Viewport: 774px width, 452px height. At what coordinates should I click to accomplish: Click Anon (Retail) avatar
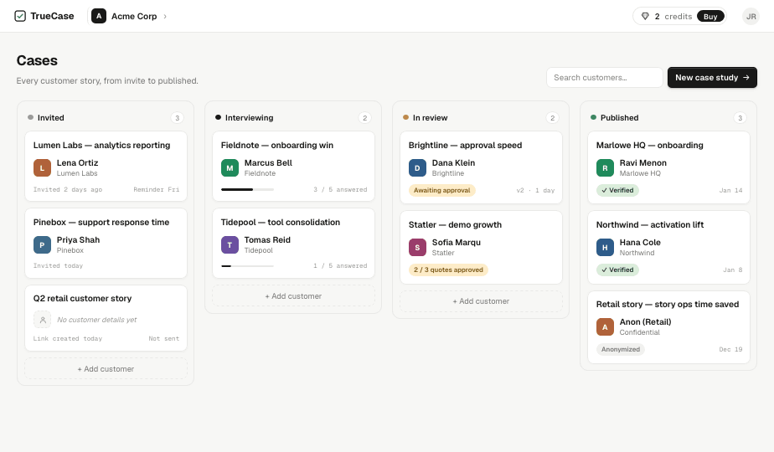tap(605, 326)
